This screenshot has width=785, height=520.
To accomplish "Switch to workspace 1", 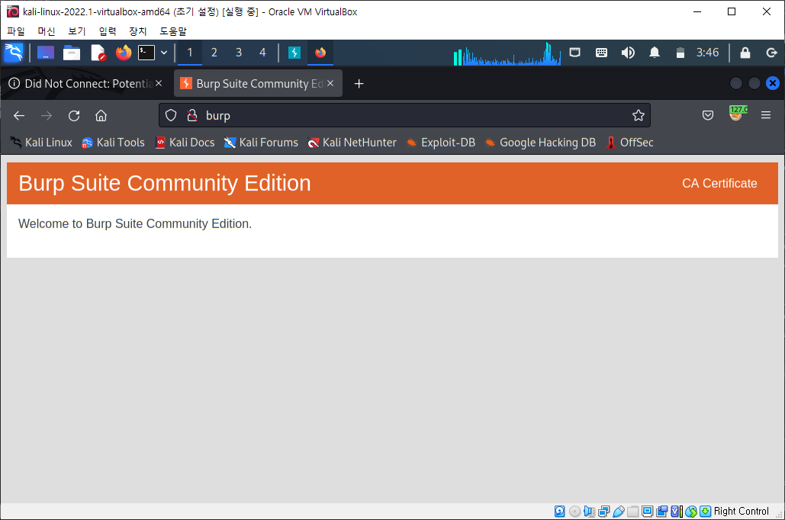I will click(x=190, y=53).
